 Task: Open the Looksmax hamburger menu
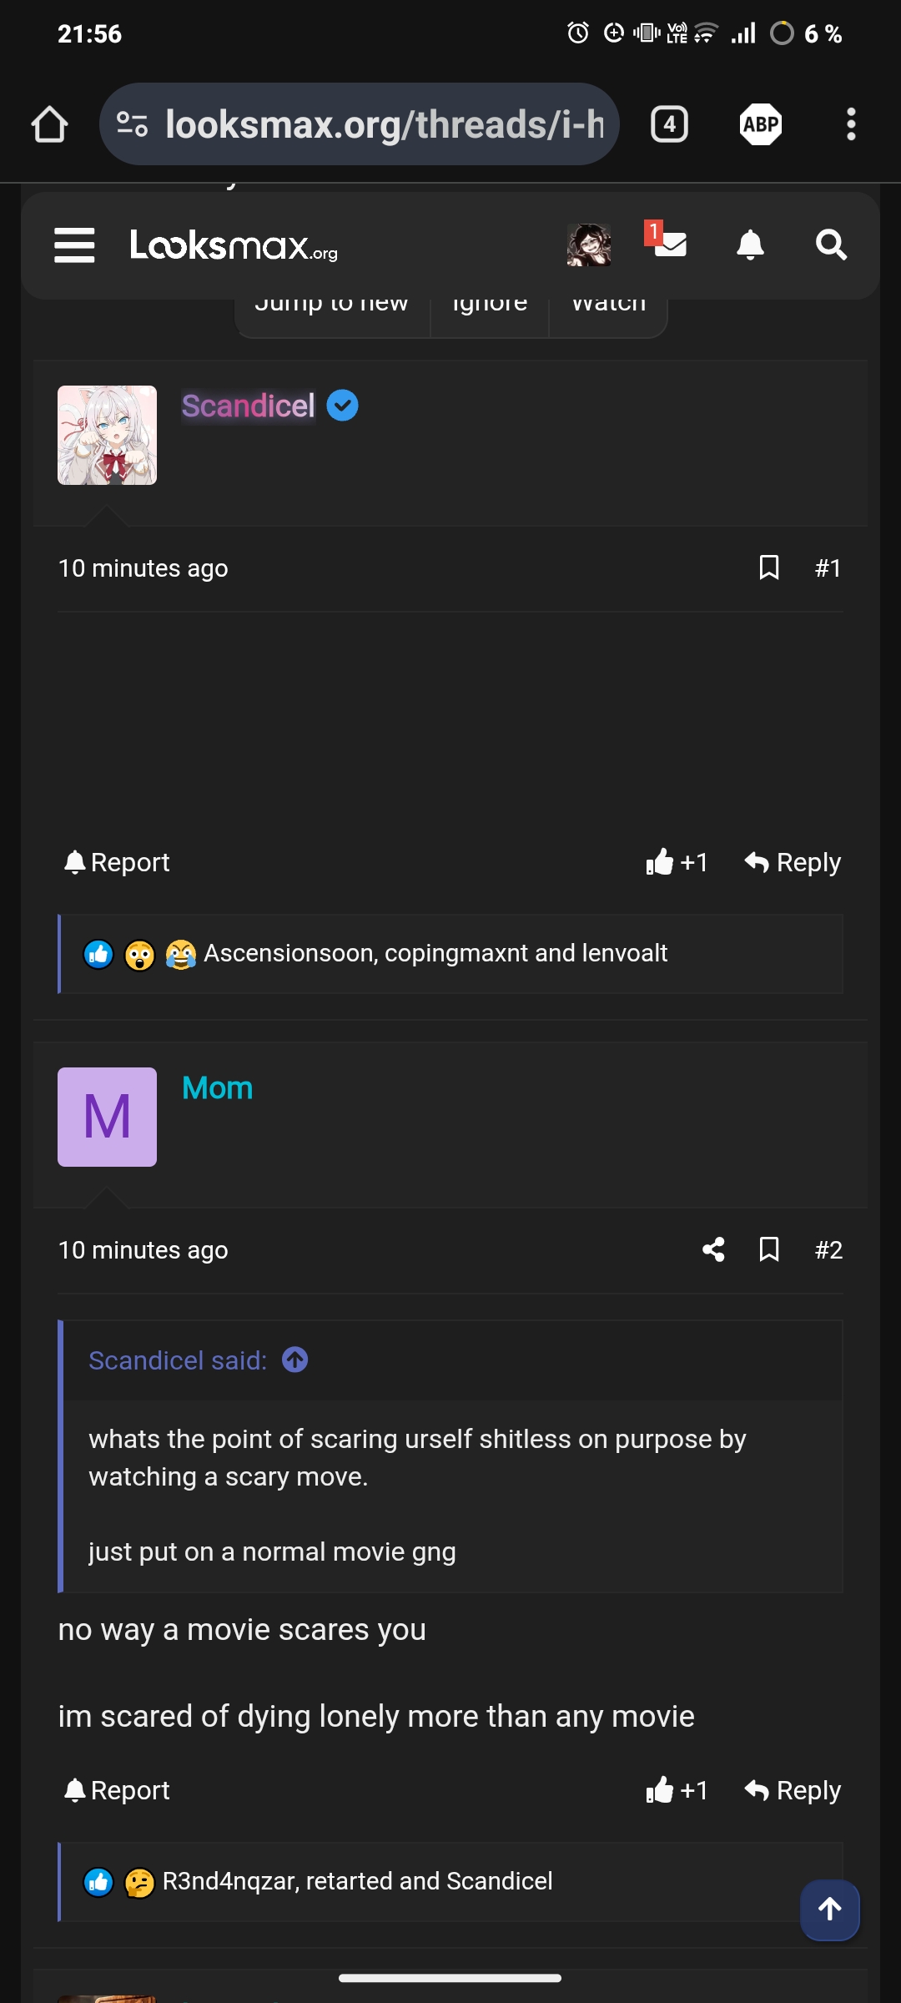point(74,245)
